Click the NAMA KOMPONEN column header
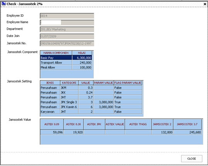 coord(56,53)
